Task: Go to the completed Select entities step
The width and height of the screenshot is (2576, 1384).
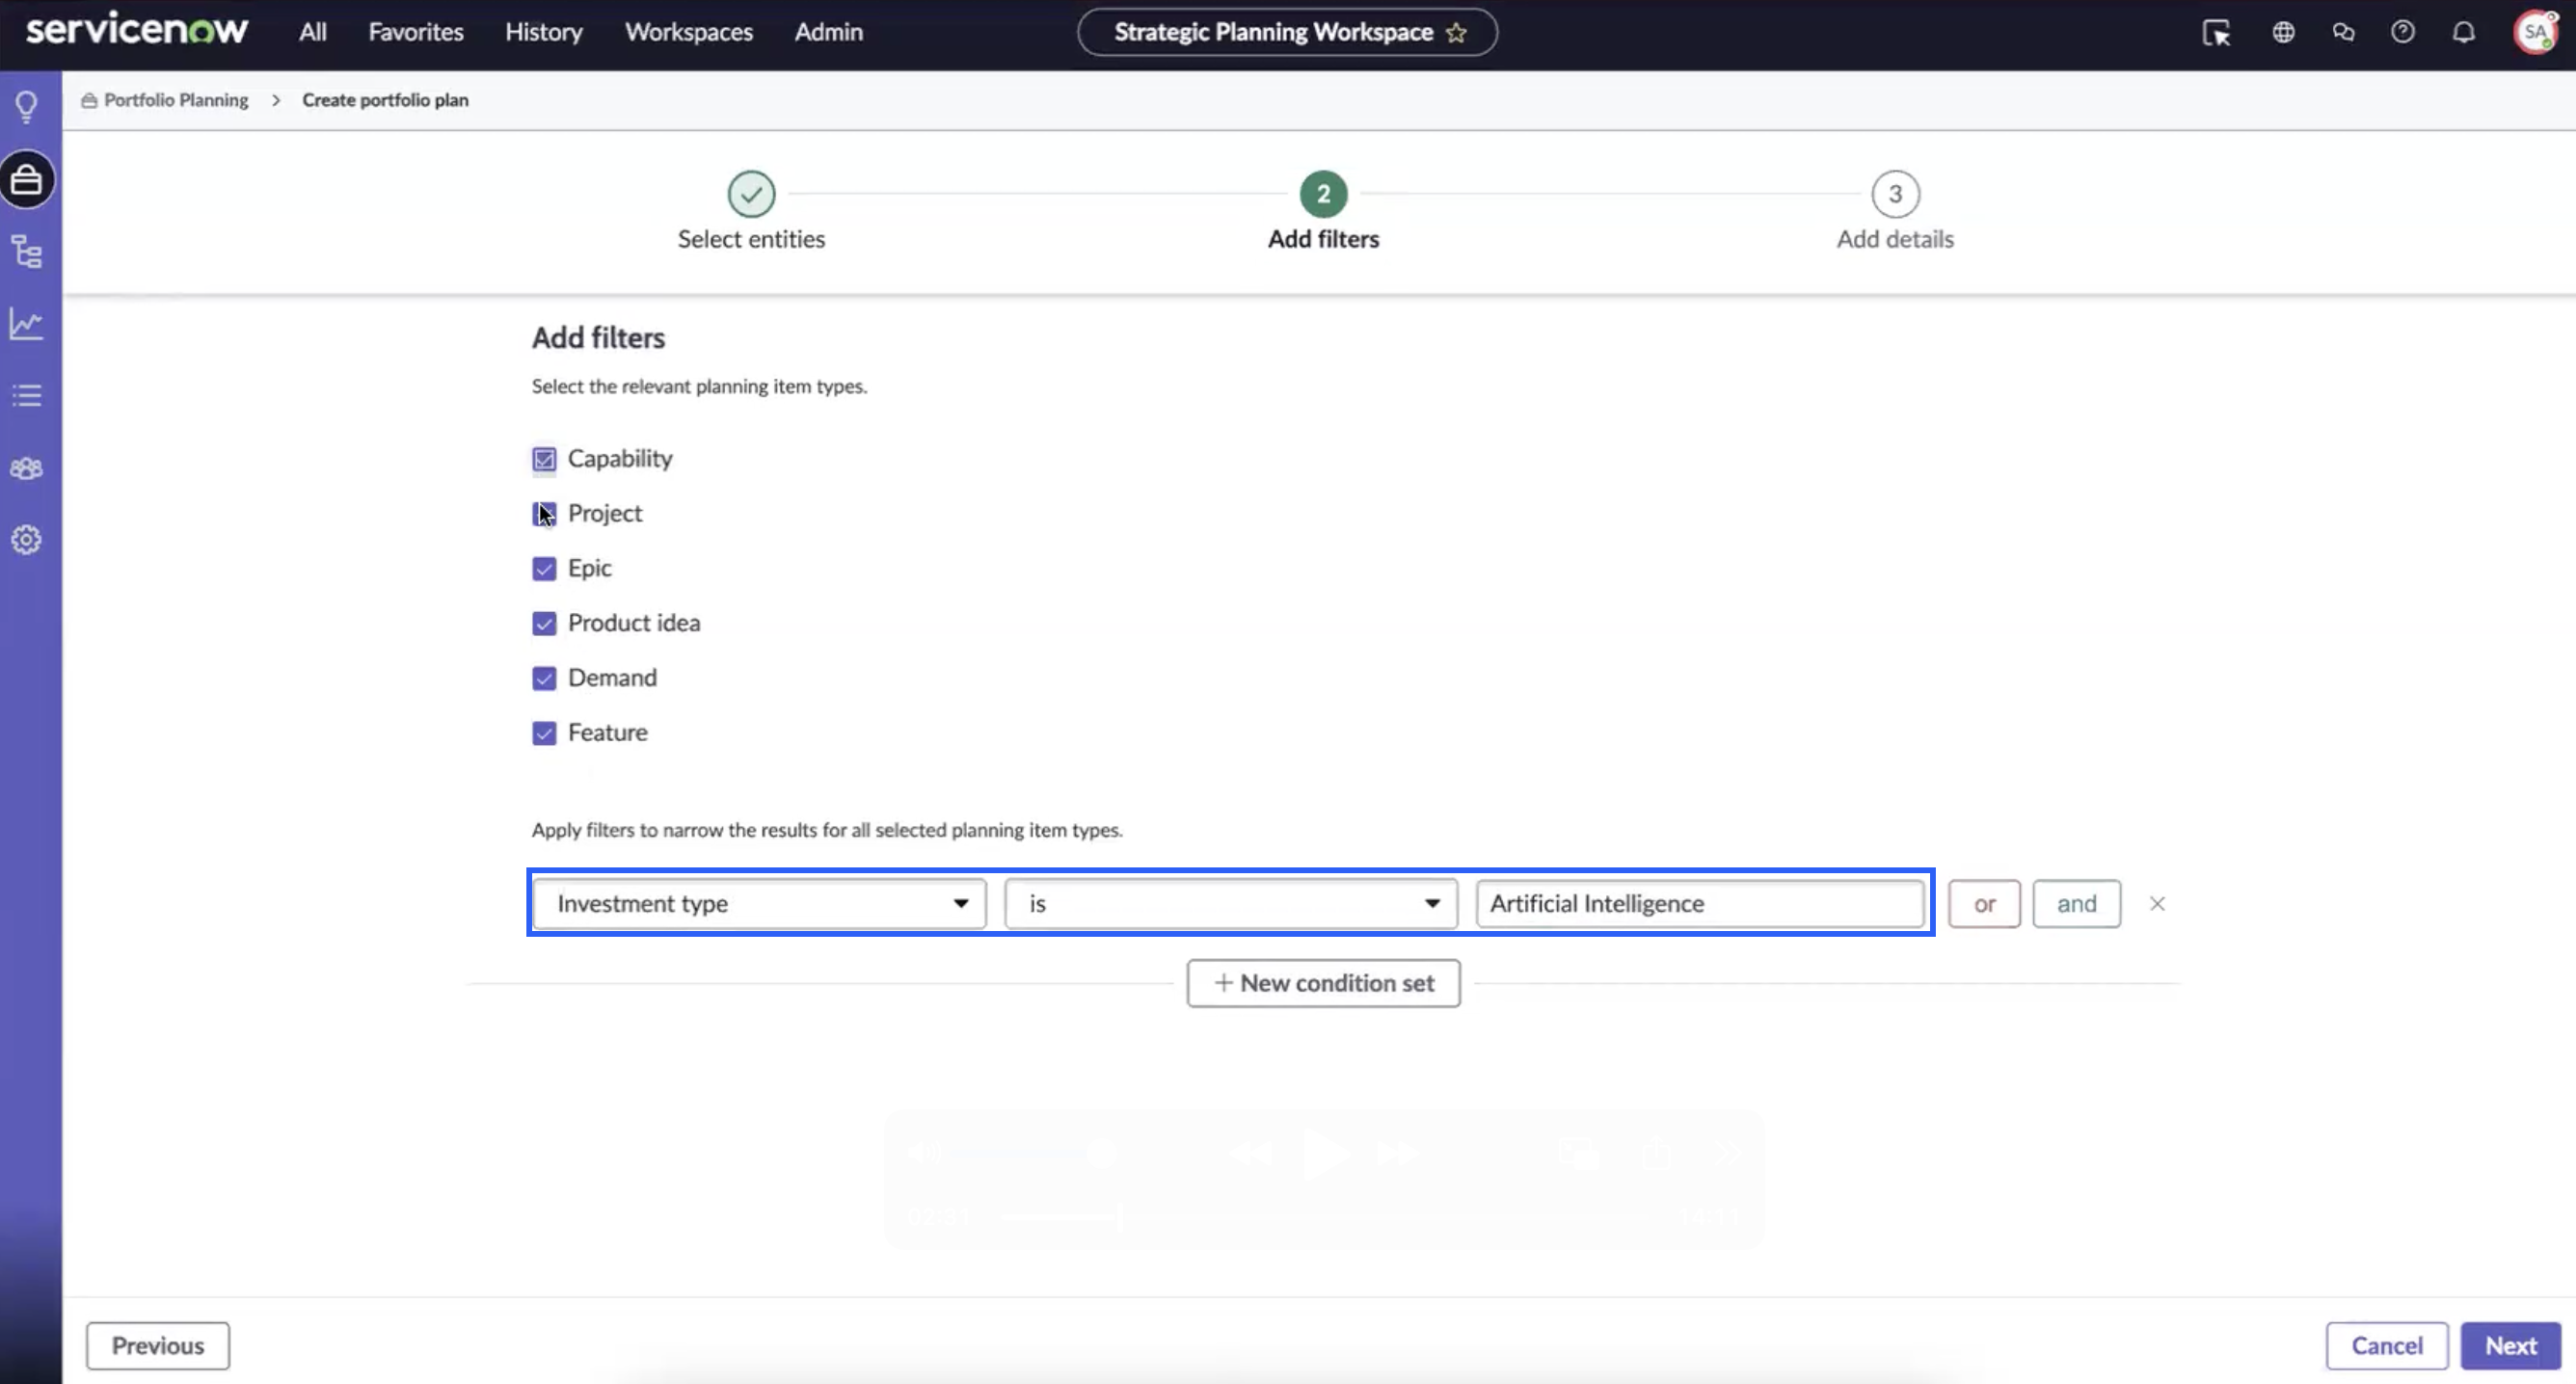Action: [751, 194]
